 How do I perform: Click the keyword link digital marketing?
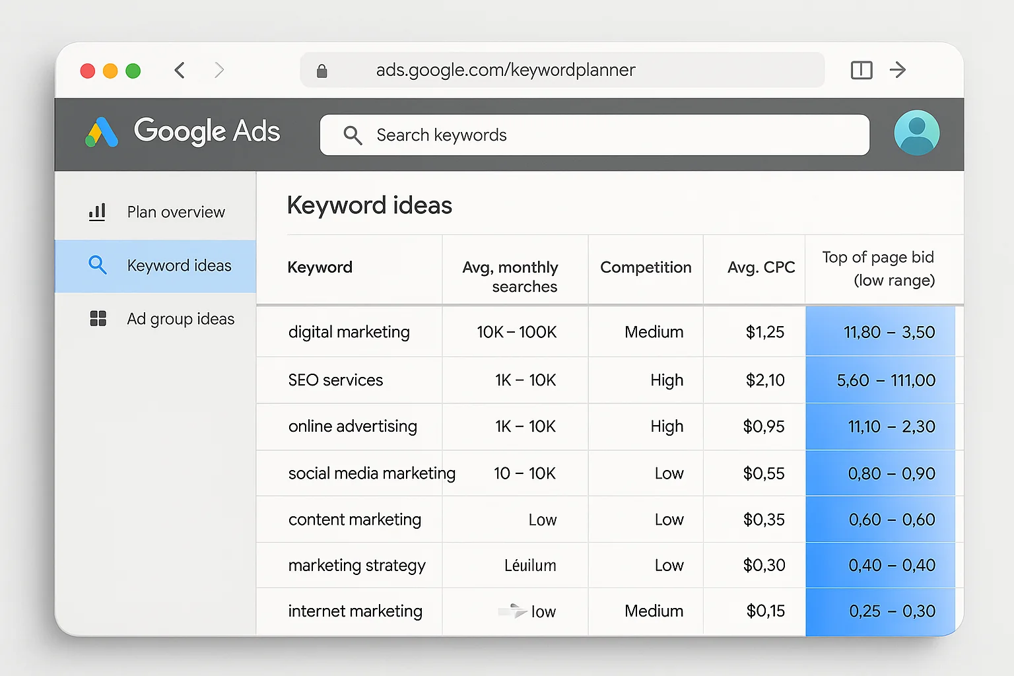(349, 331)
